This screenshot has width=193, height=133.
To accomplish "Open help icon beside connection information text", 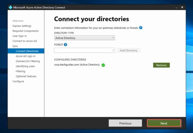I will [141, 28].
